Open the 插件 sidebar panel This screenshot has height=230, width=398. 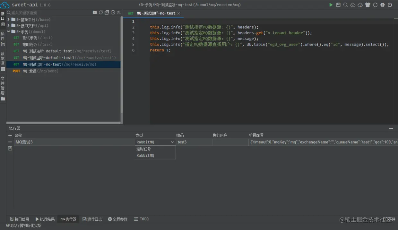(x=3, y=39)
